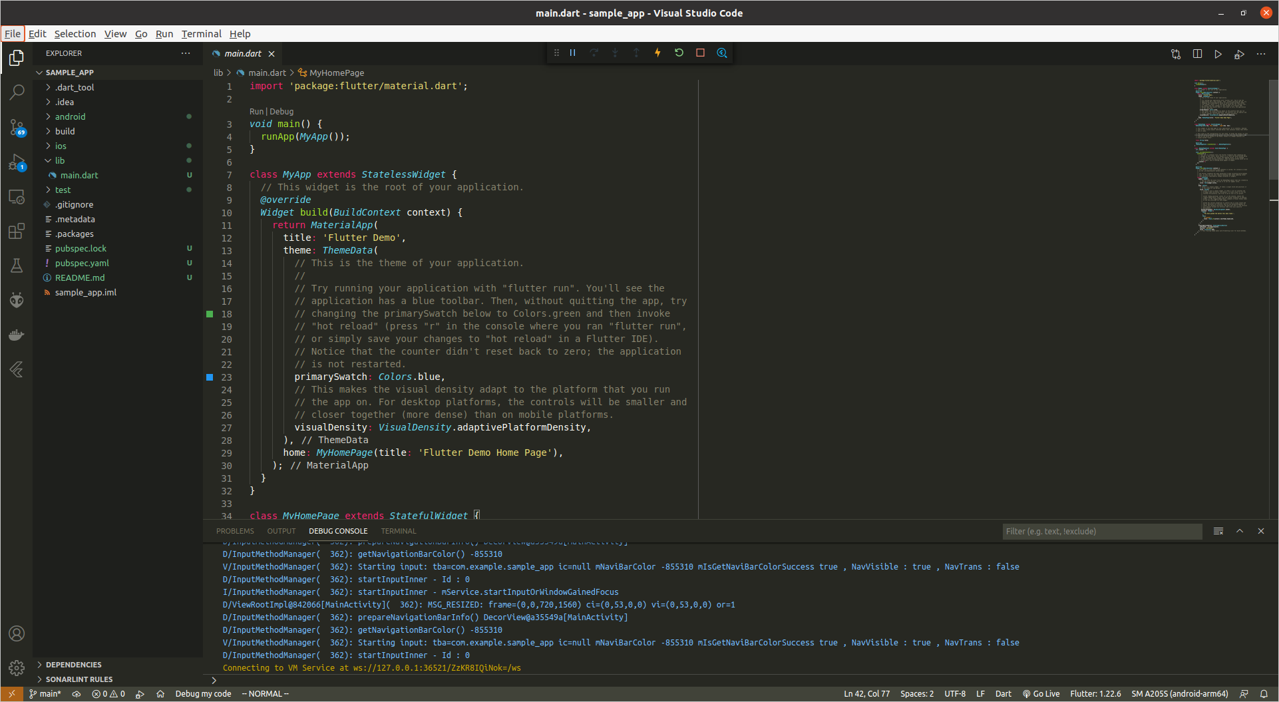Switch to the PROBLEMS panel tab

point(235,531)
